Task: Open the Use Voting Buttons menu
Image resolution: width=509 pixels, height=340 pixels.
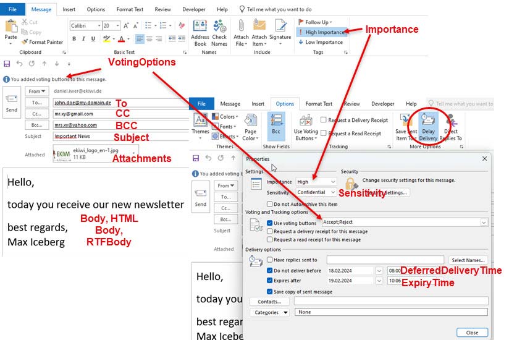Action: (x=306, y=127)
